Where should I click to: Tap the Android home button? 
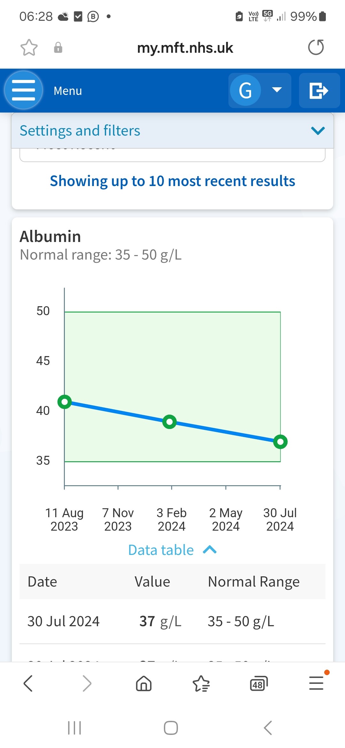(x=171, y=728)
